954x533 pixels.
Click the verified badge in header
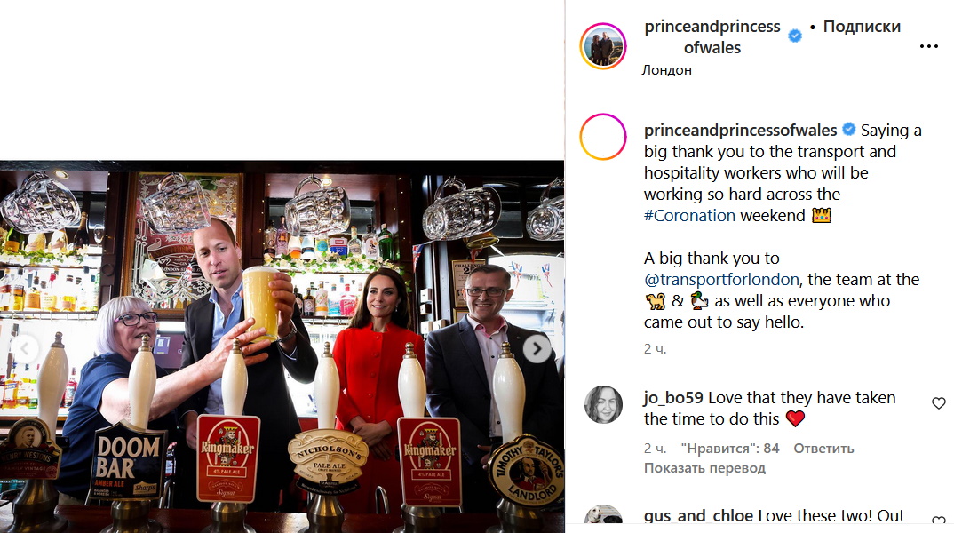(x=795, y=36)
